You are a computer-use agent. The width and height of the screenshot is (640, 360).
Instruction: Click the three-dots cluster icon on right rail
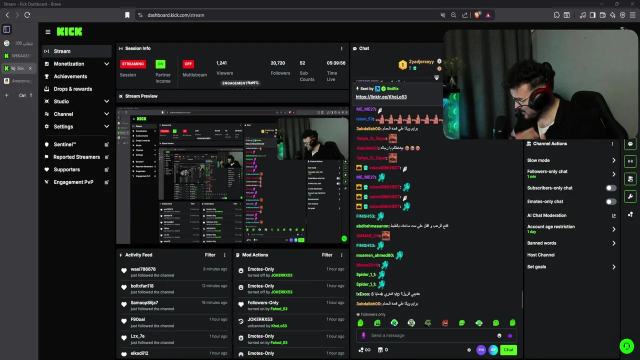pyautogui.click(x=630, y=214)
